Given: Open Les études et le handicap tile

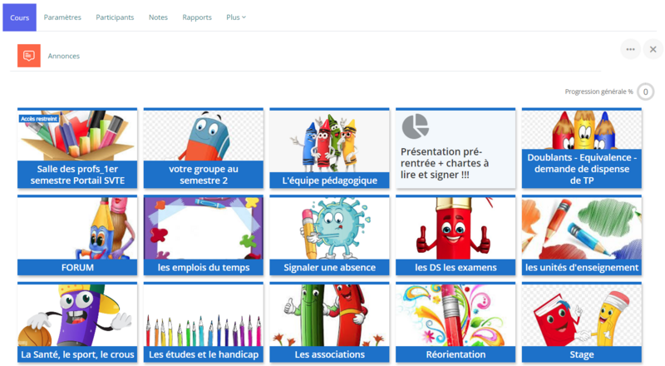Looking at the screenshot, I should pos(204,322).
